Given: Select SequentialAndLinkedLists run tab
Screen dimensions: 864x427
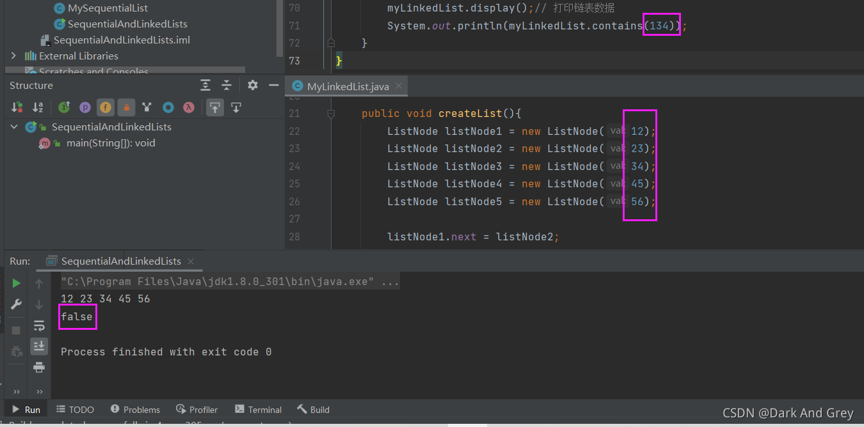Looking at the screenshot, I should tap(121, 261).
